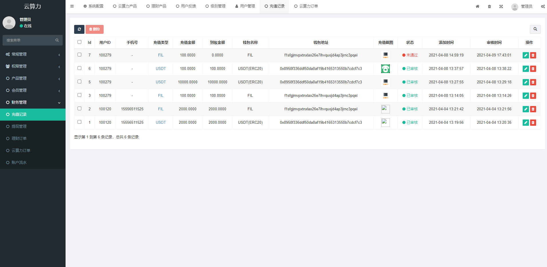
Task: Click the red 删除 button
Action: coord(94,29)
